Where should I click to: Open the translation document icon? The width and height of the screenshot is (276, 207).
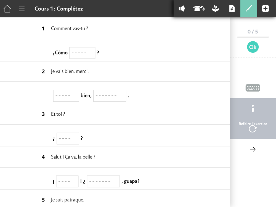click(232, 9)
